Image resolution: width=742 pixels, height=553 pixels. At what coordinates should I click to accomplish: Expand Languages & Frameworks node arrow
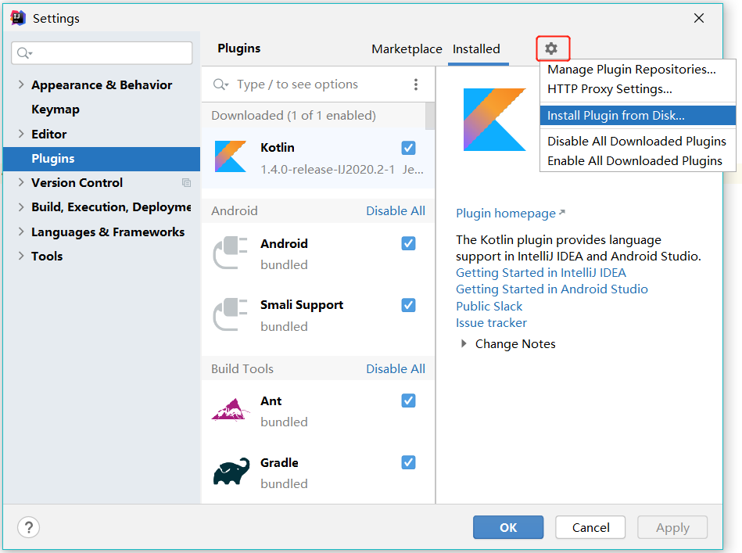(21, 232)
